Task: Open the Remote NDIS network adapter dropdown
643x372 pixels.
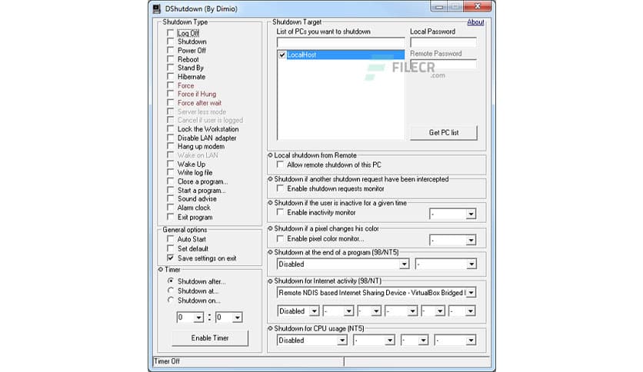Action: [471, 293]
